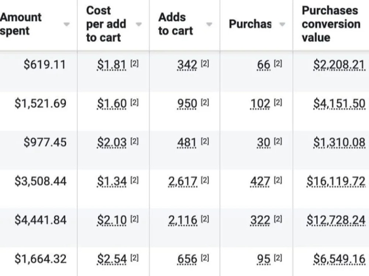Click the [2] footnote next to 66 purchases
The image size is (369, 276).
[278, 63]
